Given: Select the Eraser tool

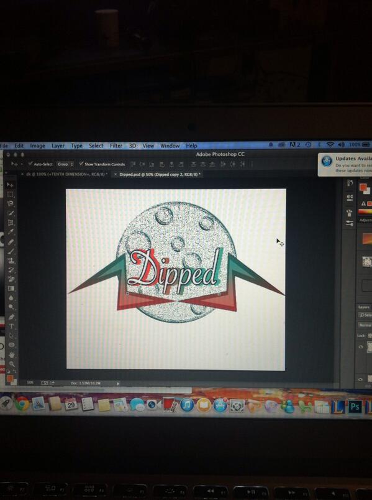Looking at the screenshot, I should pos(11,279).
